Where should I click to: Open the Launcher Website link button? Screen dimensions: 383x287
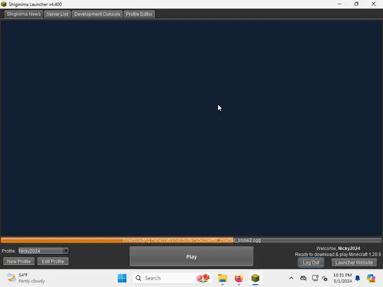coord(354,263)
